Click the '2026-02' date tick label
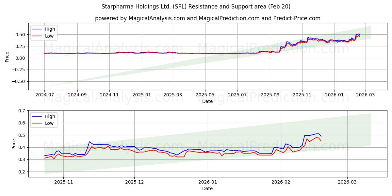The width and height of the screenshot is (392, 196). pyautogui.click(x=281, y=182)
